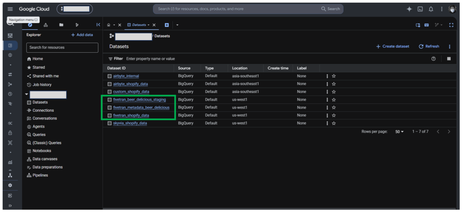The width and height of the screenshot is (462, 213).
Task: Select the Explorer compass tab icon
Action: (30, 25)
